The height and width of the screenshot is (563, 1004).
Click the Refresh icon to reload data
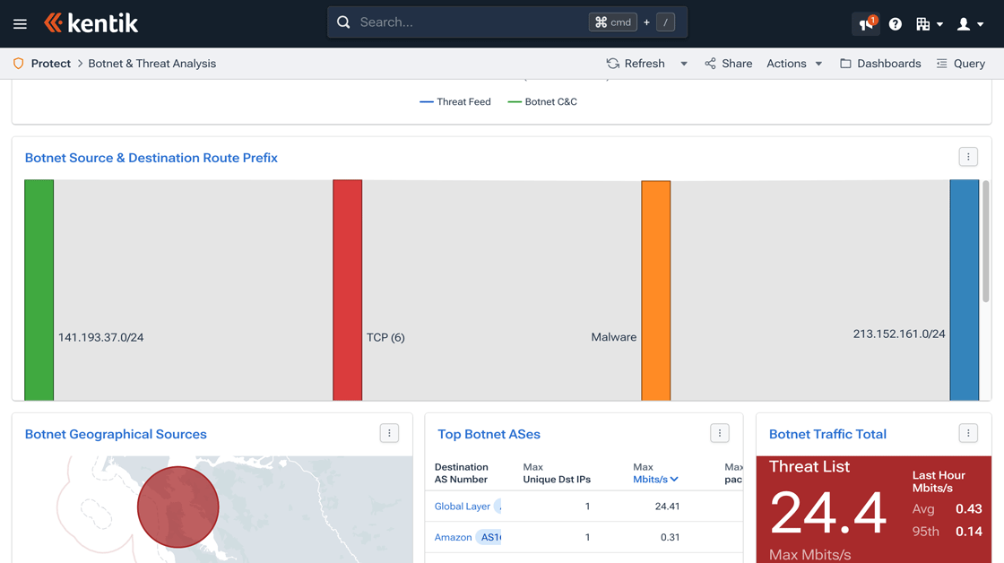pyautogui.click(x=611, y=63)
